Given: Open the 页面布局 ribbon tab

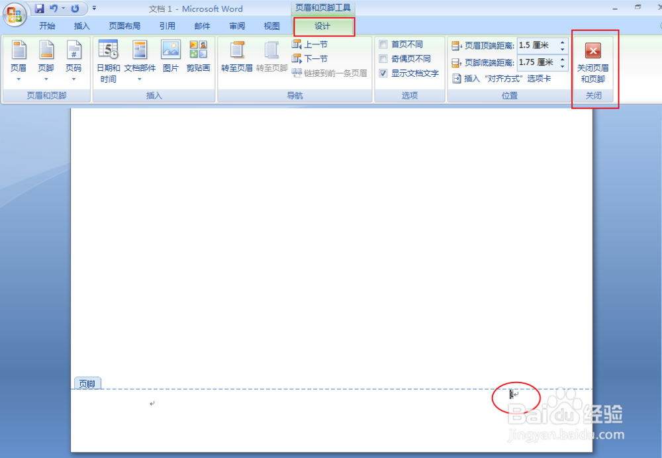Looking at the screenshot, I should [x=126, y=26].
